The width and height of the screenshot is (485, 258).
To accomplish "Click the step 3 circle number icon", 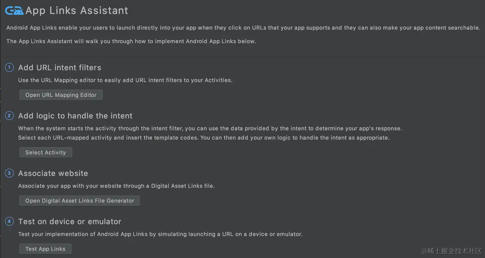I will (9, 173).
